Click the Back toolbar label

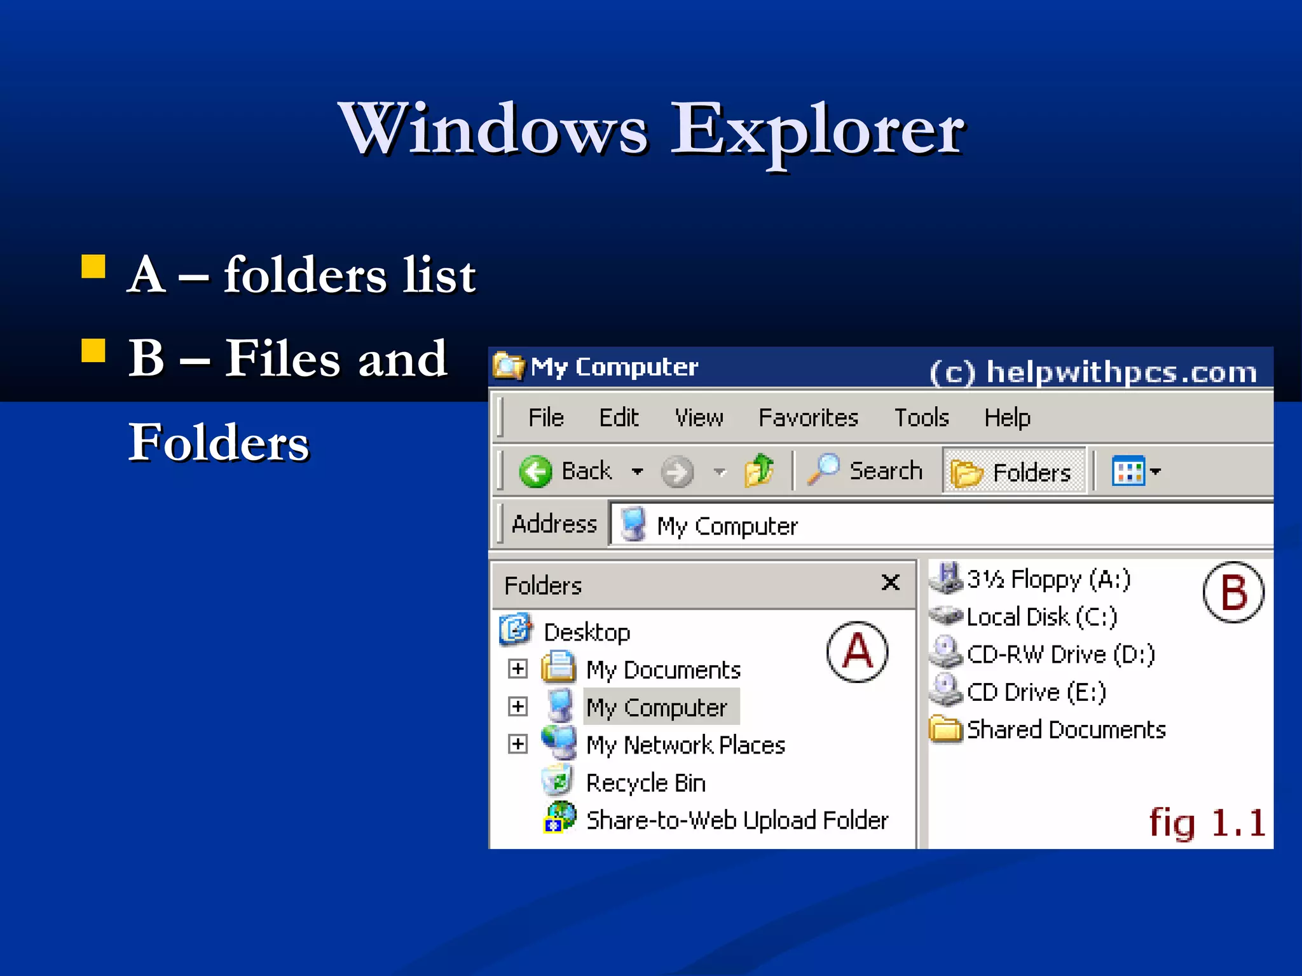586,471
